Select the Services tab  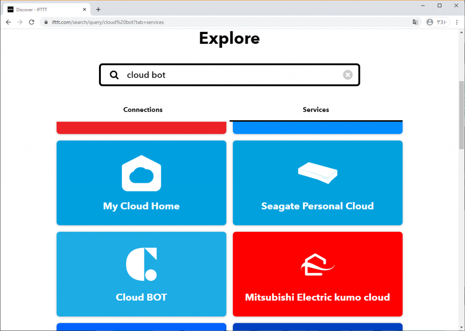[x=316, y=110]
